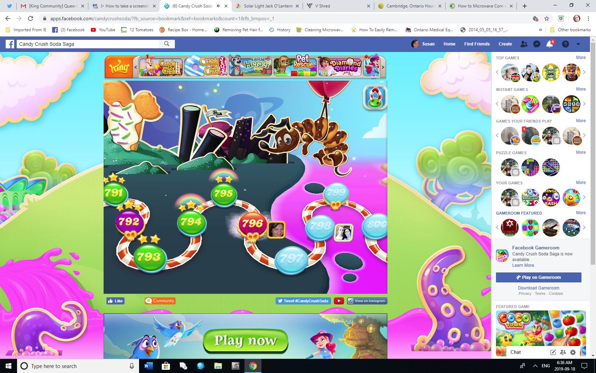Click the Facebook search input field
The width and height of the screenshot is (596, 373).
88,44
